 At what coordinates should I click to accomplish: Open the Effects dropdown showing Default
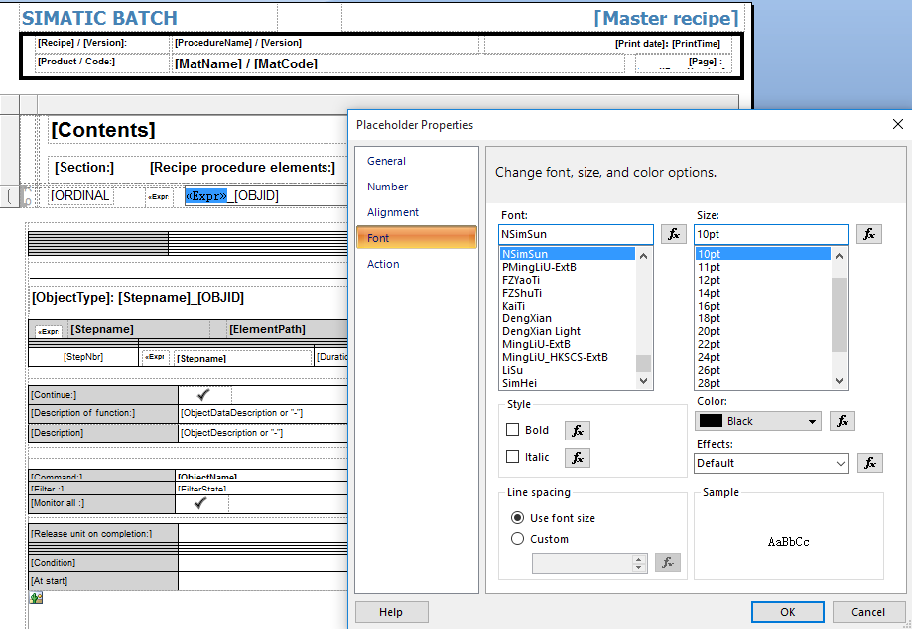771,463
